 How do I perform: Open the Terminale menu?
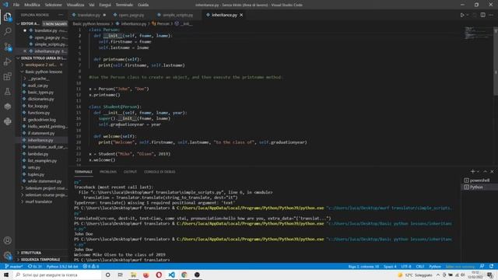click(124, 5)
